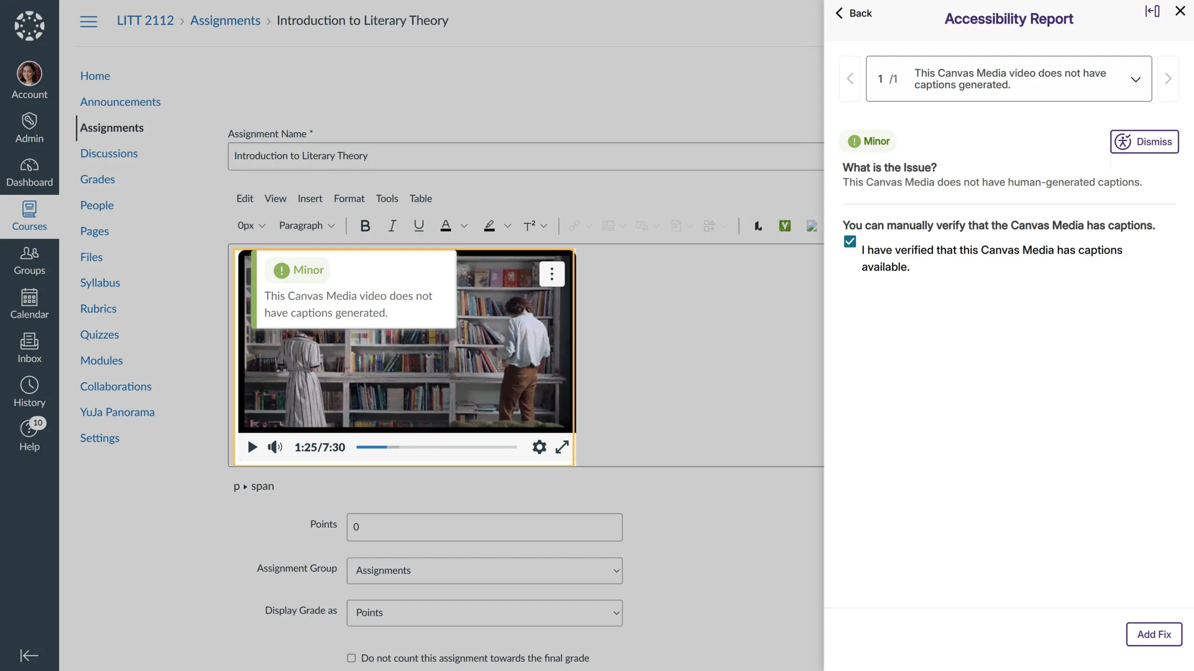Open the video three-dot options menu
Viewport: 1194px width, 671px height.
pyautogui.click(x=552, y=274)
